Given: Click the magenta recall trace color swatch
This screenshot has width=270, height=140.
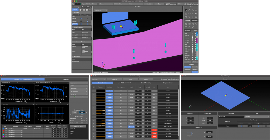Looking at the screenshot, I should [3, 137].
